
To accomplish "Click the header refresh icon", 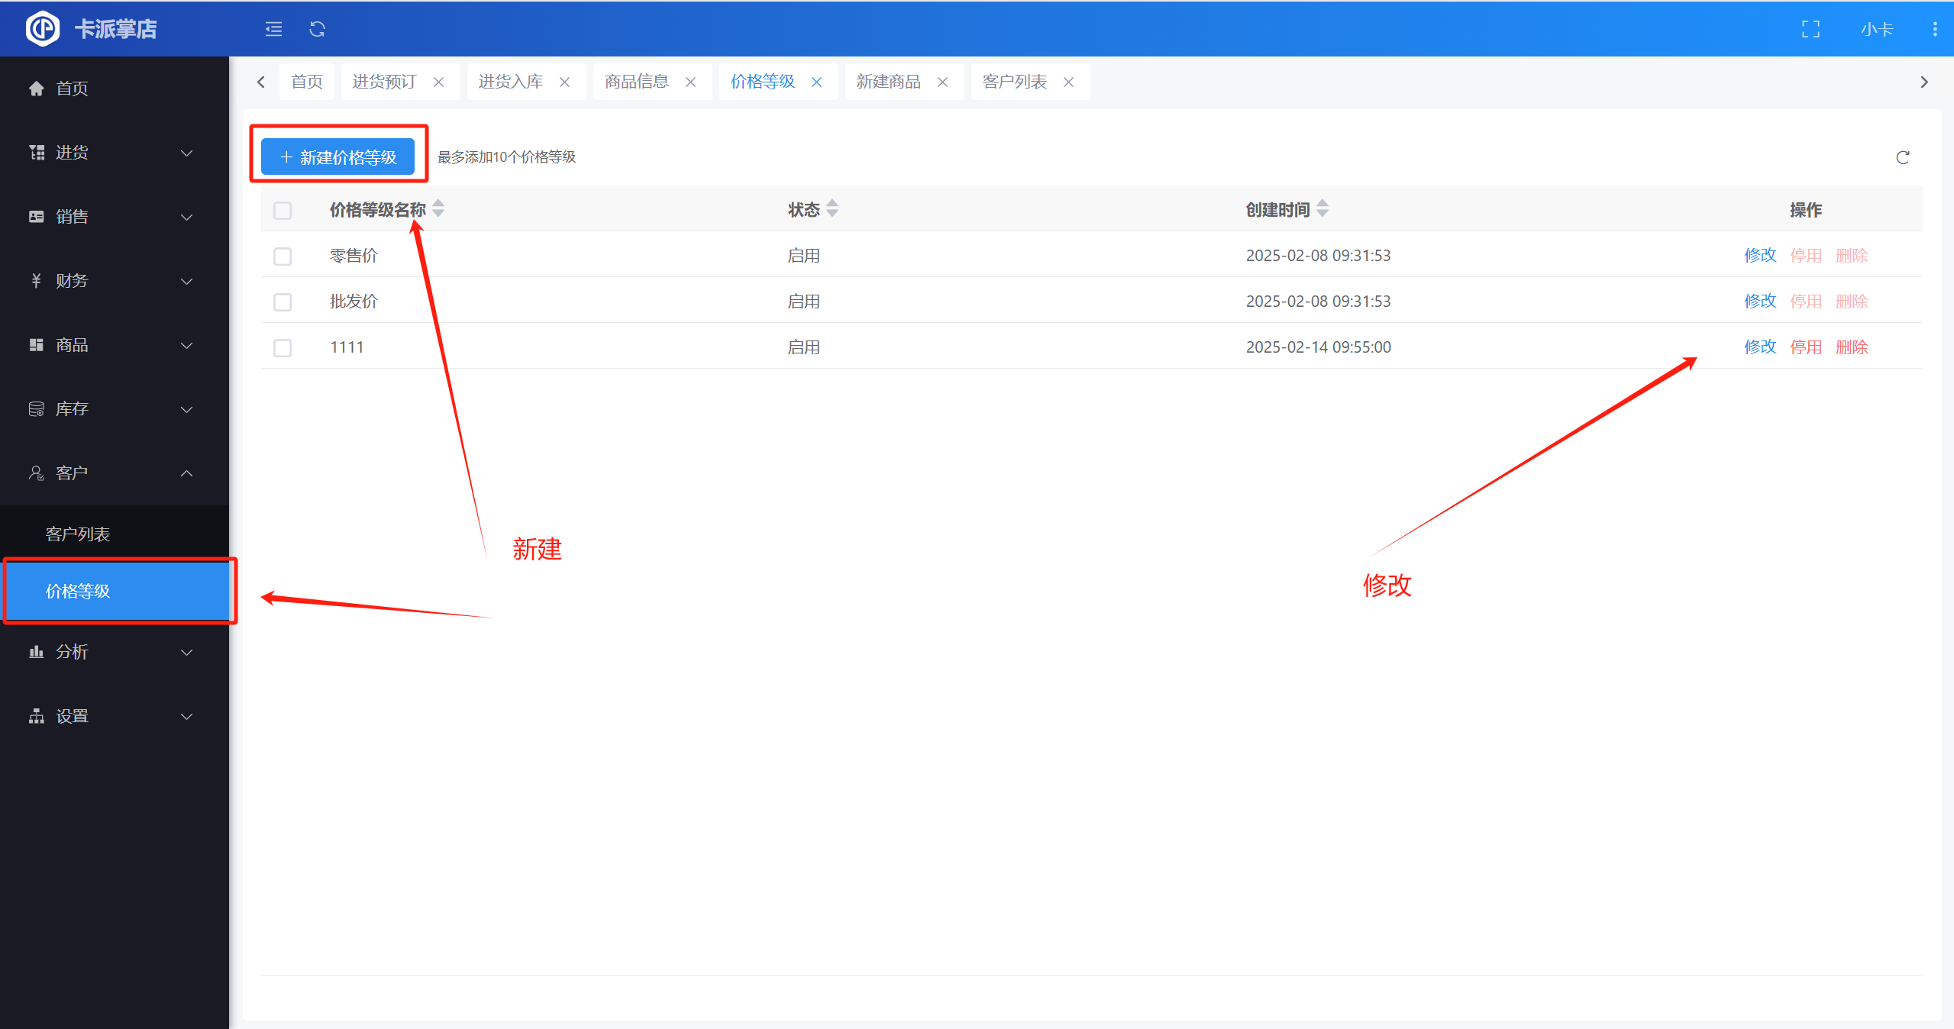I will [317, 29].
